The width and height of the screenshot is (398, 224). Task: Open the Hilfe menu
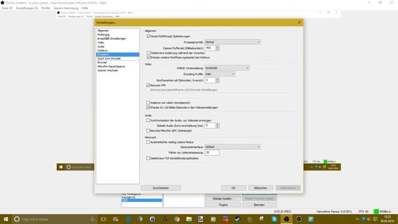click(x=85, y=8)
